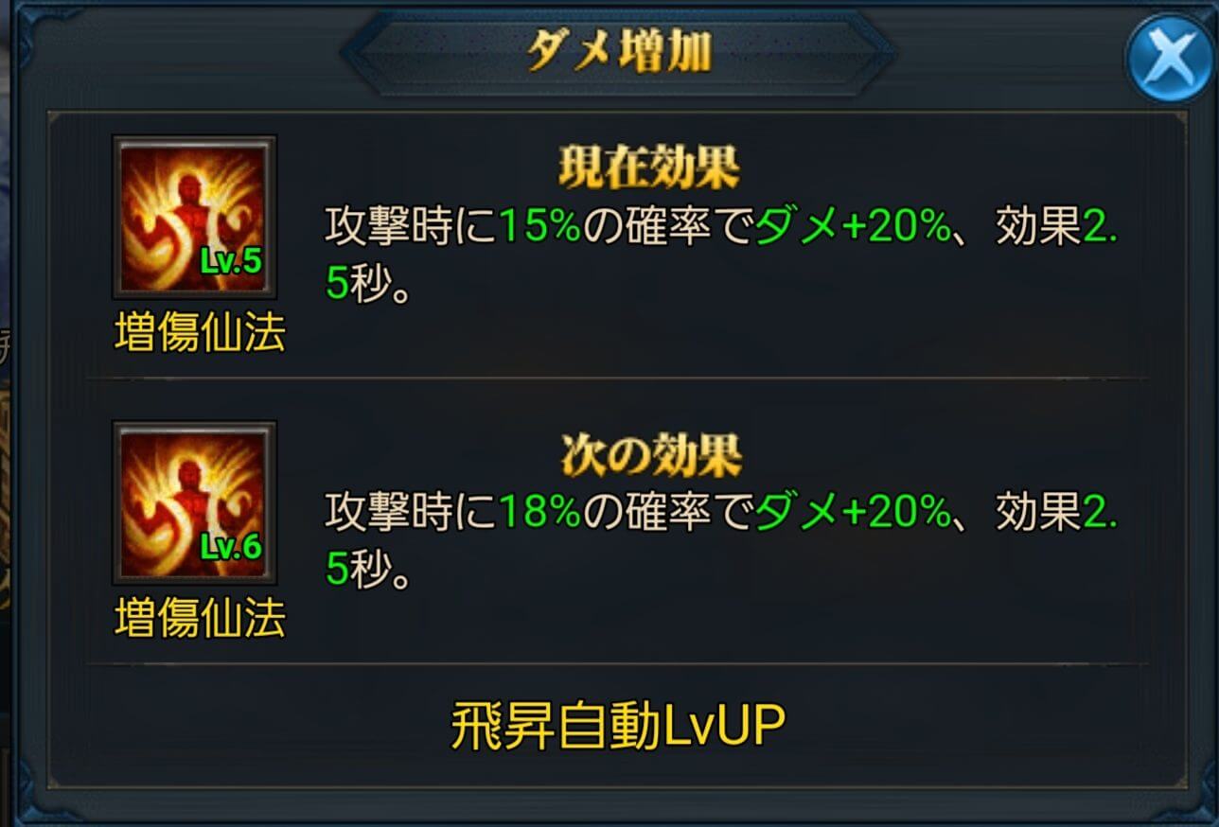Close the ダメ増加 dialog with X button
Image resolution: width=1219 pixels, height=827 pixels.
pyautogui.click(x=1171, y=58)
